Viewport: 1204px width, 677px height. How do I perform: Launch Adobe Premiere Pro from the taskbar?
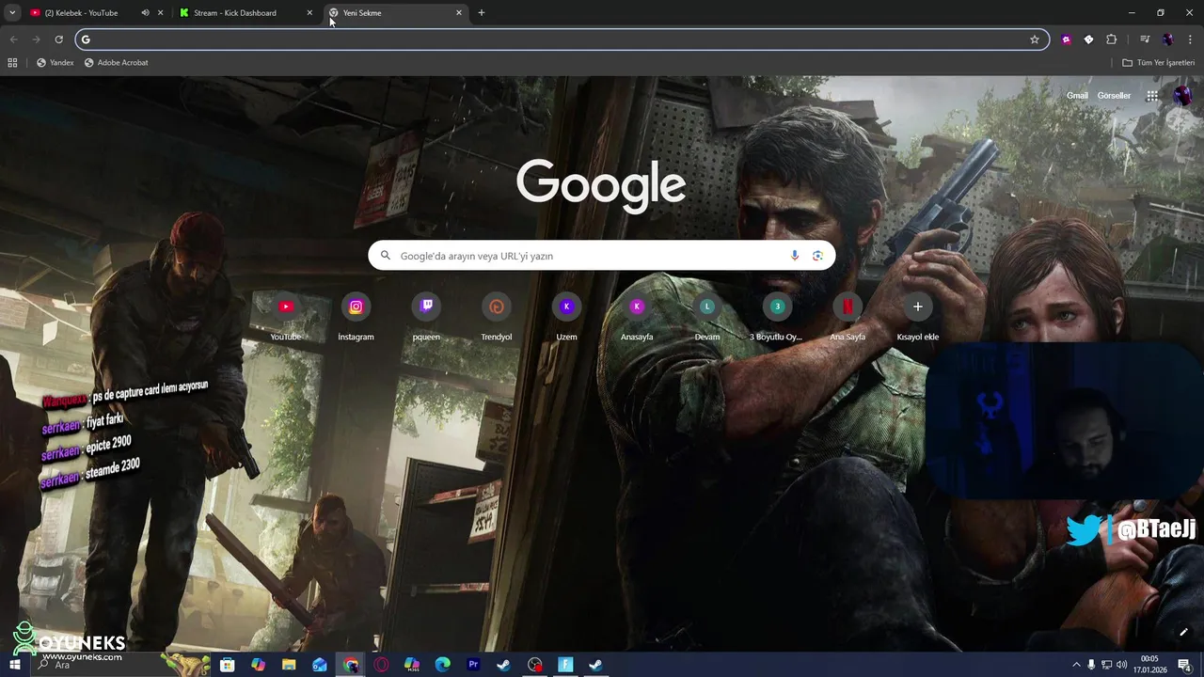(474, 665)
